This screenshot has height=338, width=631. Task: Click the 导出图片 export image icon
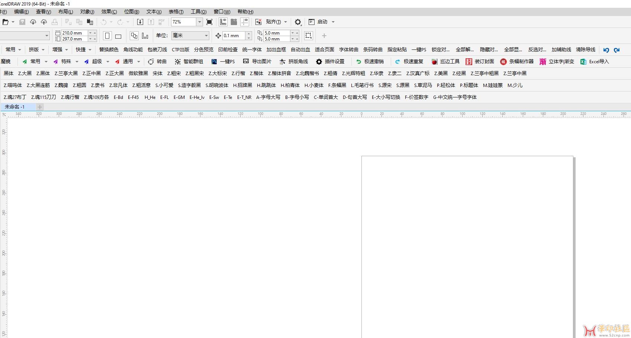click(246, 61)
